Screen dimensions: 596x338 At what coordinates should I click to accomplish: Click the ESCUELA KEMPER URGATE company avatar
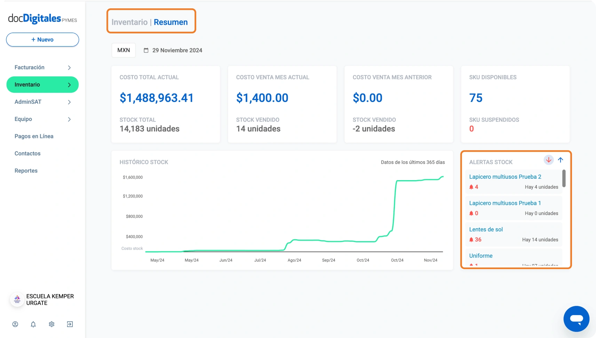17,299
